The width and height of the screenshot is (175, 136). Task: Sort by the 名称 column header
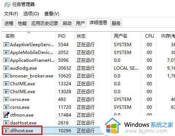coord(29,36)
